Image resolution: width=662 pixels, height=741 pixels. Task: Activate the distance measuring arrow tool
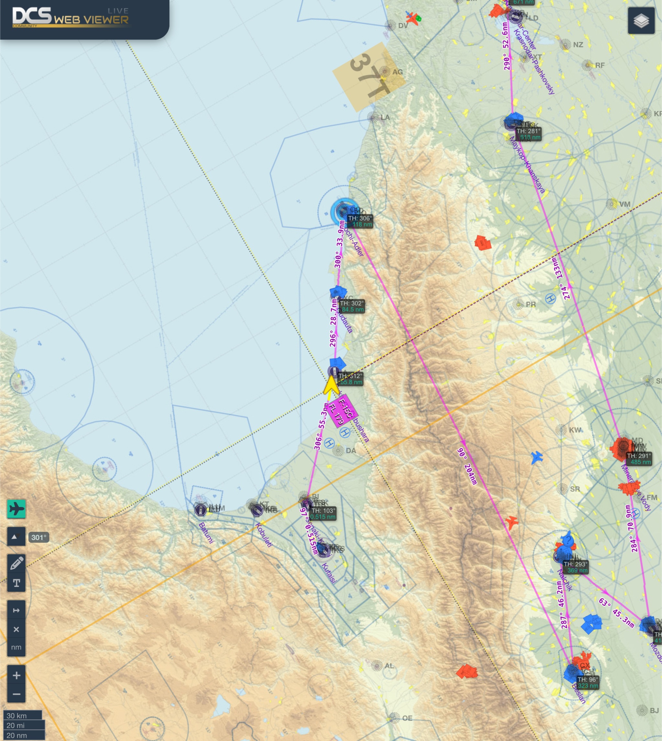click(17, 610)
